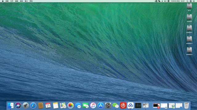This screenshot has width=197, height=110.
Task: Open Photos colorful flower icon
Action: pos(70,105)
